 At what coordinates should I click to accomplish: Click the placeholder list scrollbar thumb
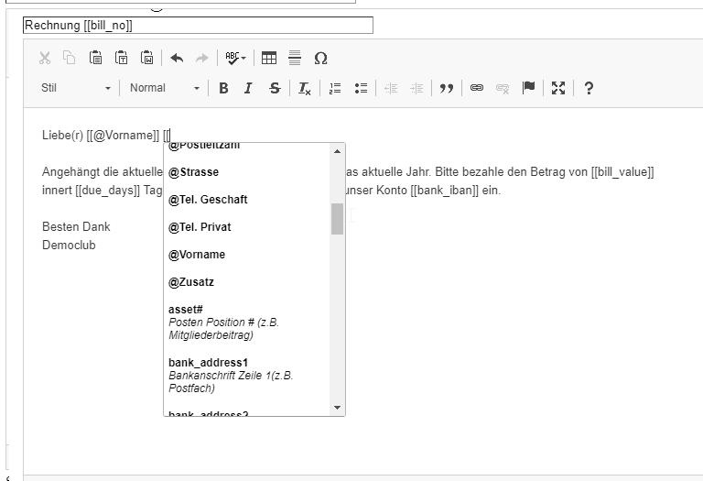337,219
